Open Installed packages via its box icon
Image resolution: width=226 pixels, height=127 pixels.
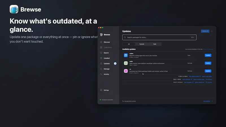[x=101, y=58]
